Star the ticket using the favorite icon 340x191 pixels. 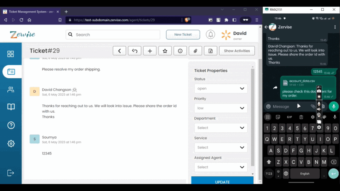click(x=165, y=51)
